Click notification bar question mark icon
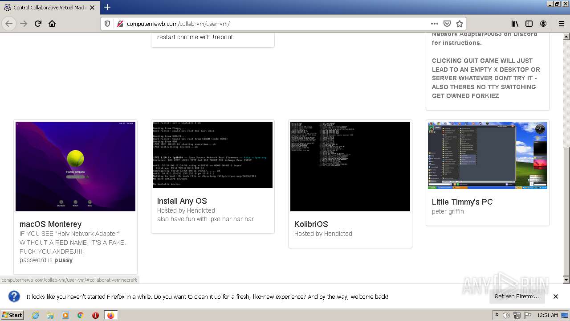This screenshot has height=321, width=570. pos(14,296)
